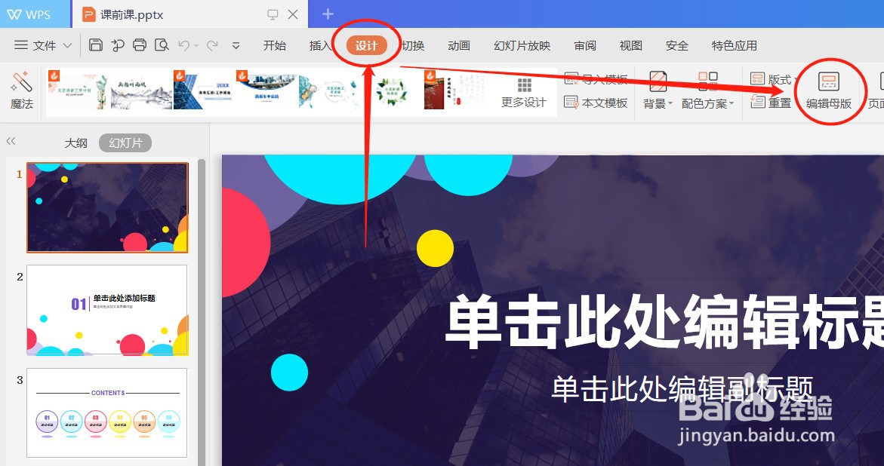The width and height of the screenshot is (884, 466).
Task: Click the format painter style icon
Action: point(118,45)
